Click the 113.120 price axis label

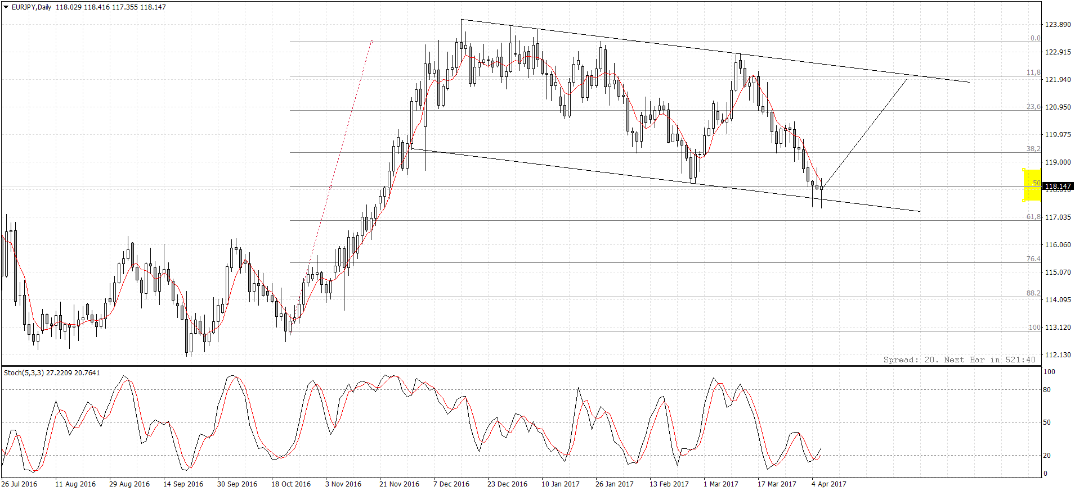point(1058,328)
